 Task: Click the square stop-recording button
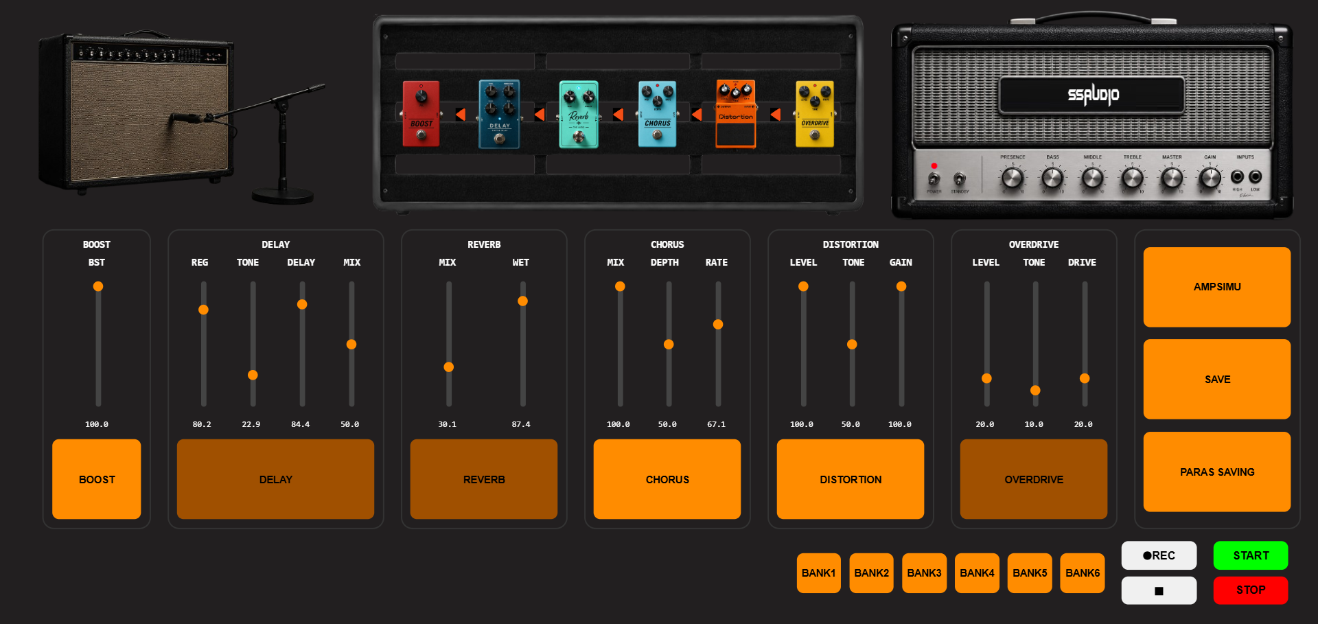pyautogui.click(x=1159, y=590)
